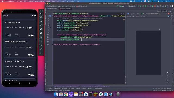The width and height of the screenshot is (174, 98).
Task: Click the red Stop button in toolbar
Action: 155,6
